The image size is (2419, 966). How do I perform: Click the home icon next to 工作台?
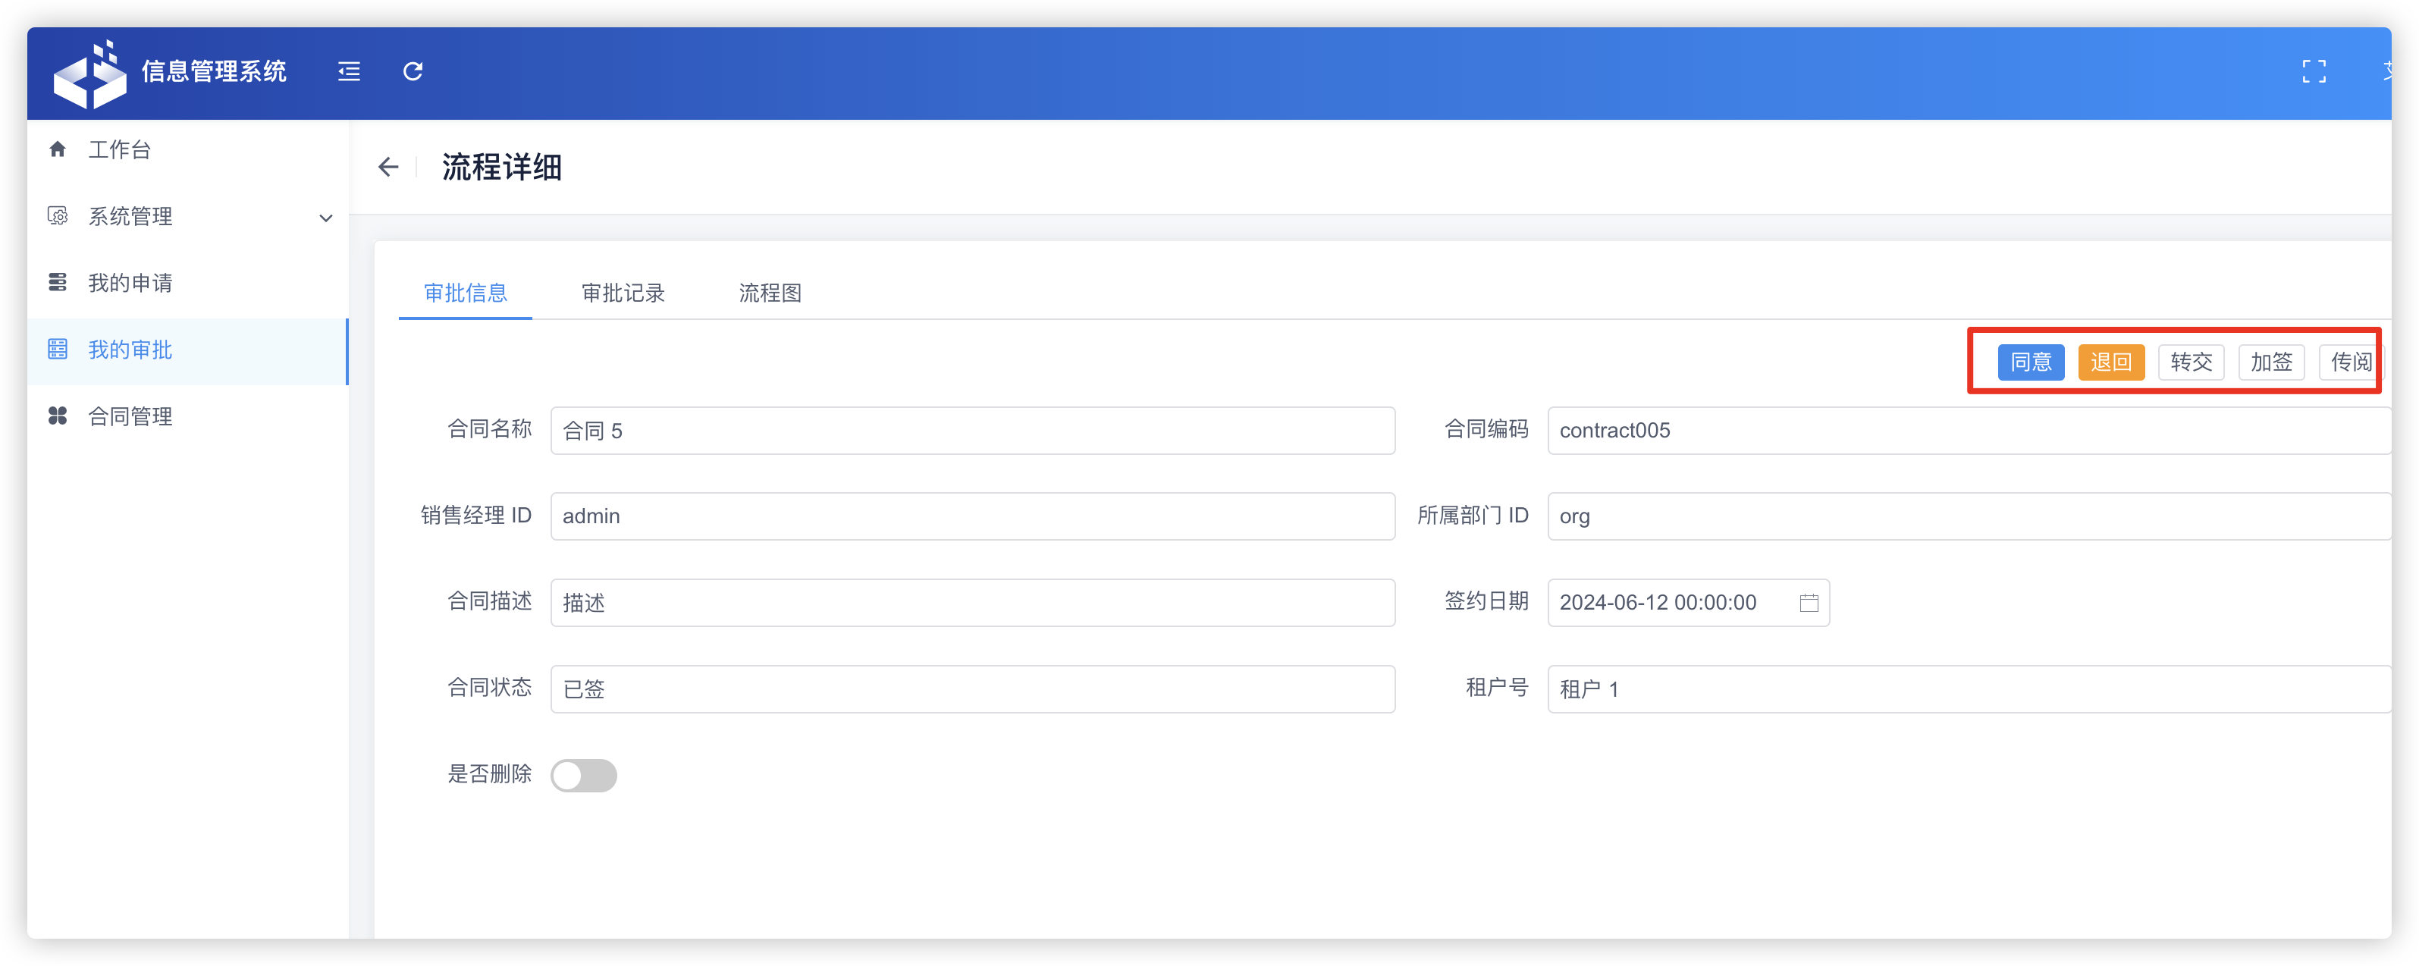point(58,149)
